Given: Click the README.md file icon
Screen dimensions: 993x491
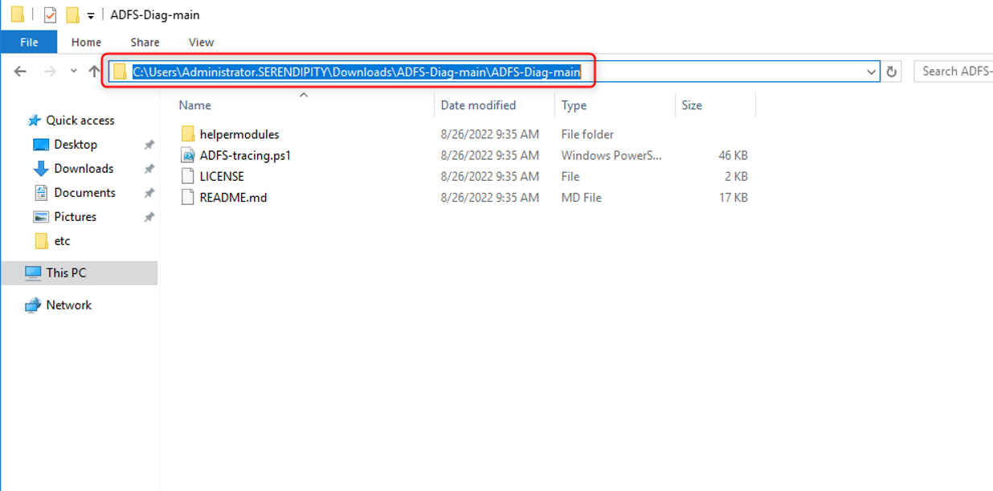Looking at the screenshot, I should pyautogui.click(x=188, y=197).
